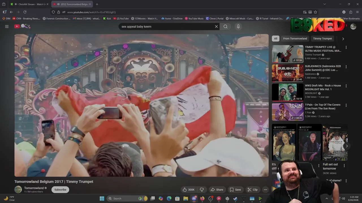Select the 'From Tomorrowland' filter chip

pos(295,39)
